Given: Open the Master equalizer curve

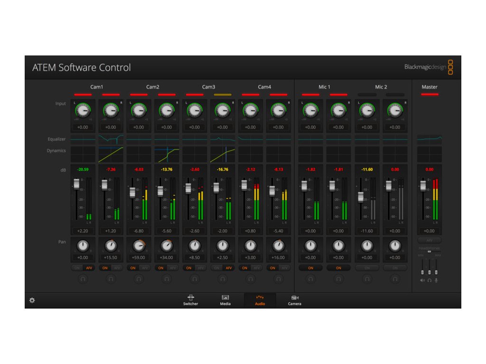Looking at the screenshot, I should tap(429, 139).
